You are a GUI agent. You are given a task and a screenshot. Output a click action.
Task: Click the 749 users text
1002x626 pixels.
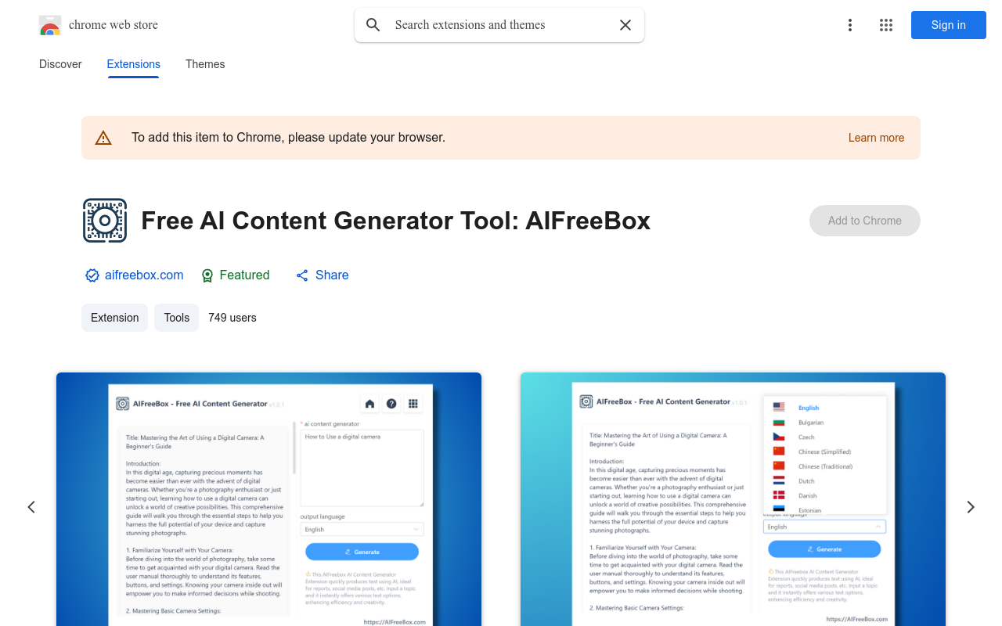232,318
